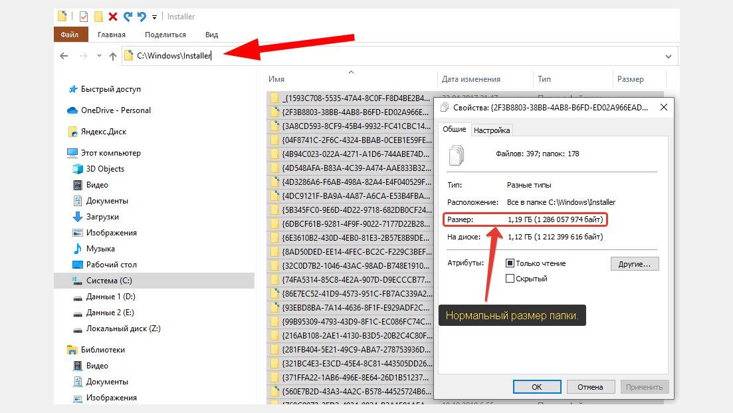Screen dimensions: 733x413
Task: Enable the 'Скрытый' checkbox
Action: (x=510, y=279)
